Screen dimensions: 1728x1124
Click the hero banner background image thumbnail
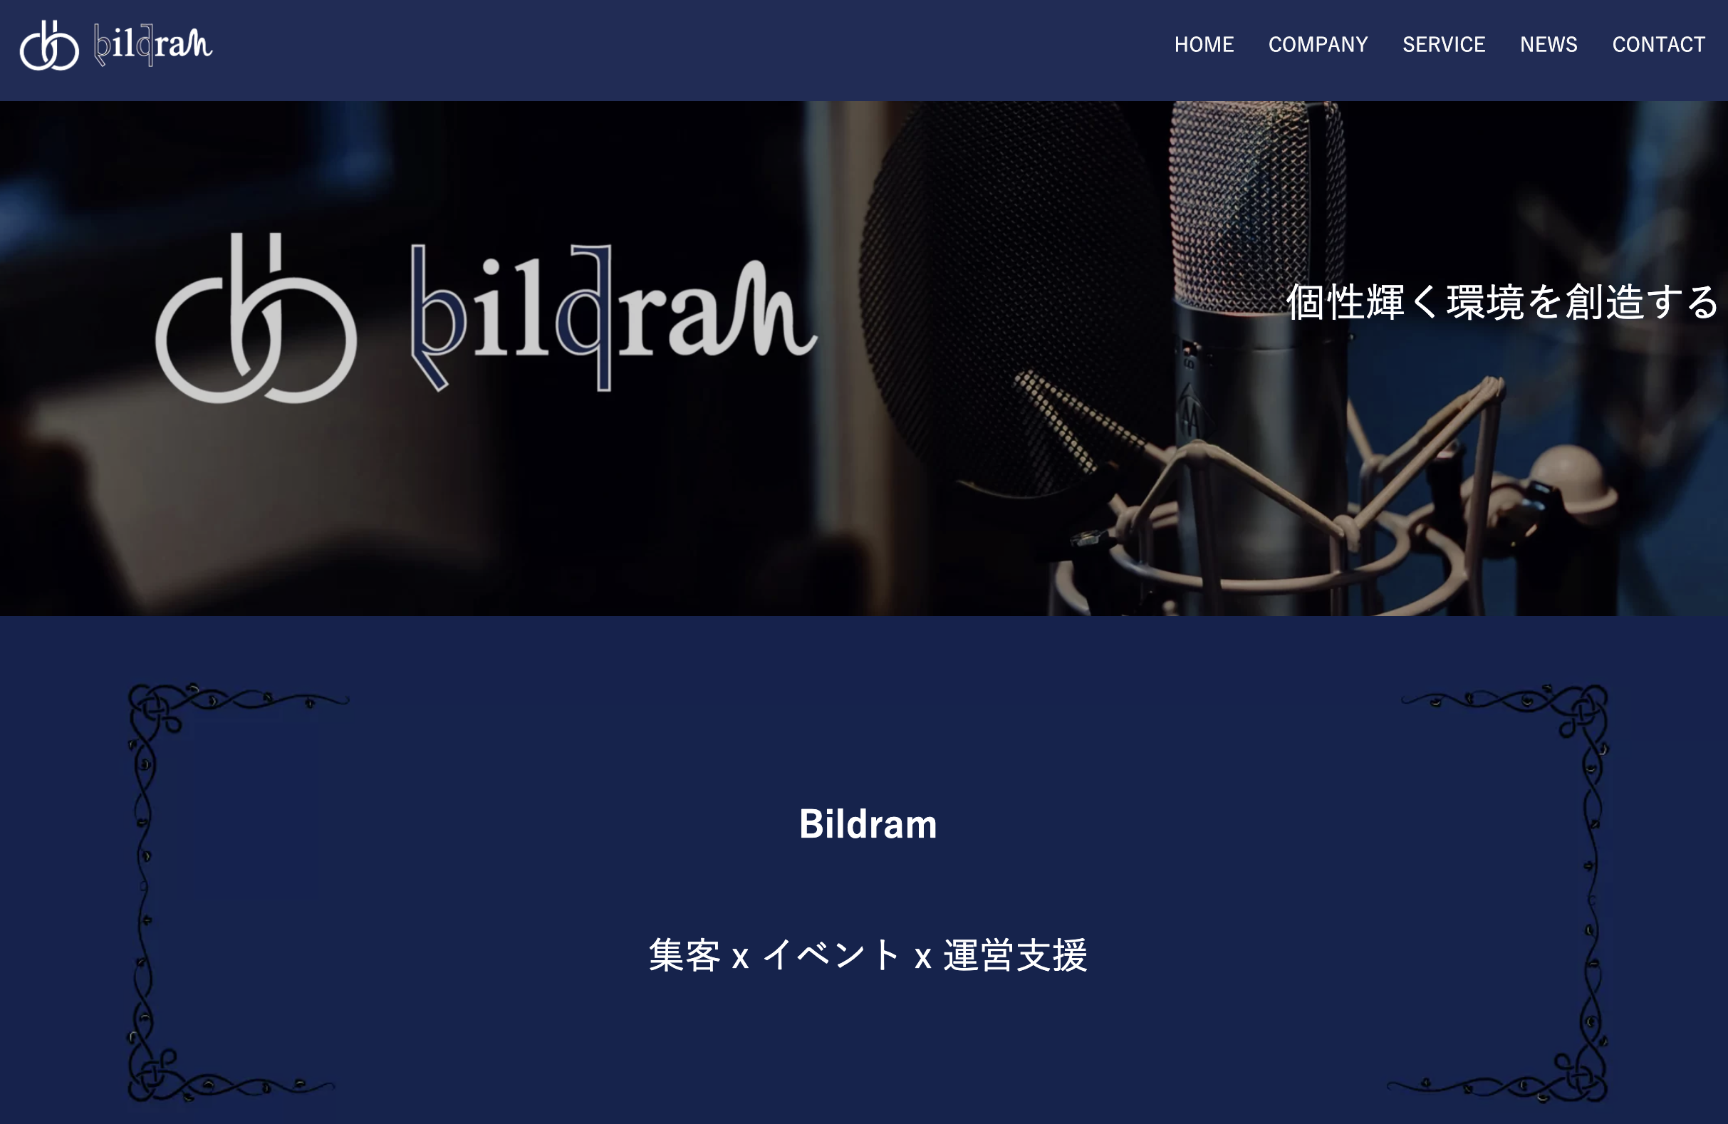click(864, 359)
